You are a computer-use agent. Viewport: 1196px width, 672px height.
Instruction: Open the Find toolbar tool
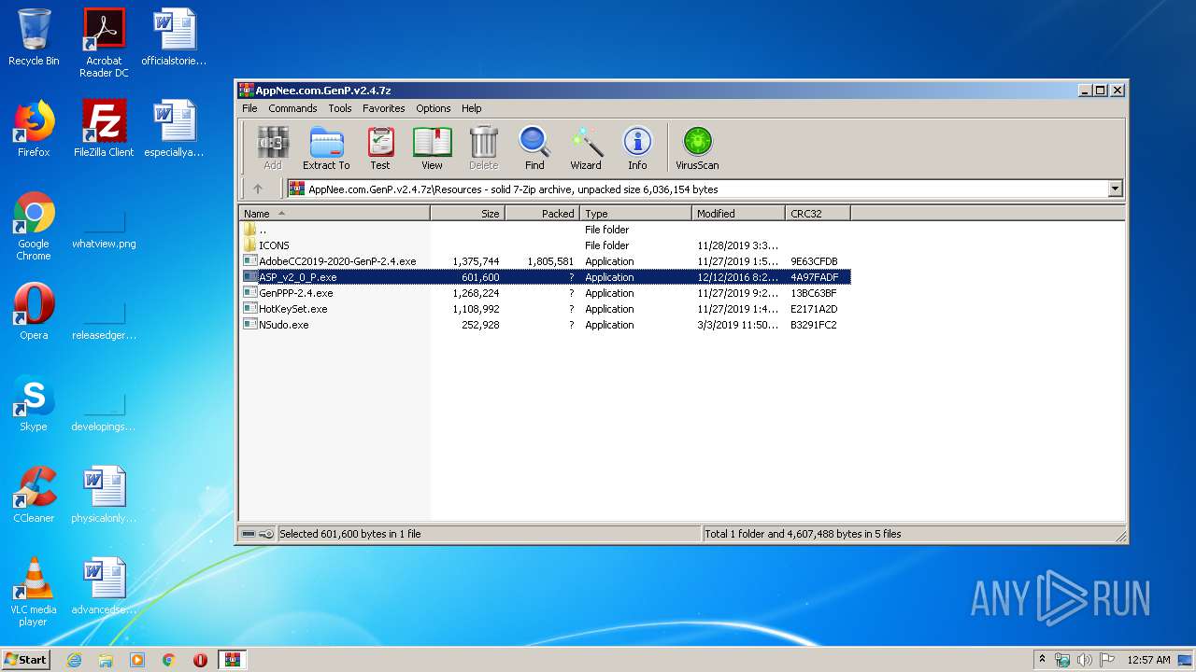click(534, 148)
